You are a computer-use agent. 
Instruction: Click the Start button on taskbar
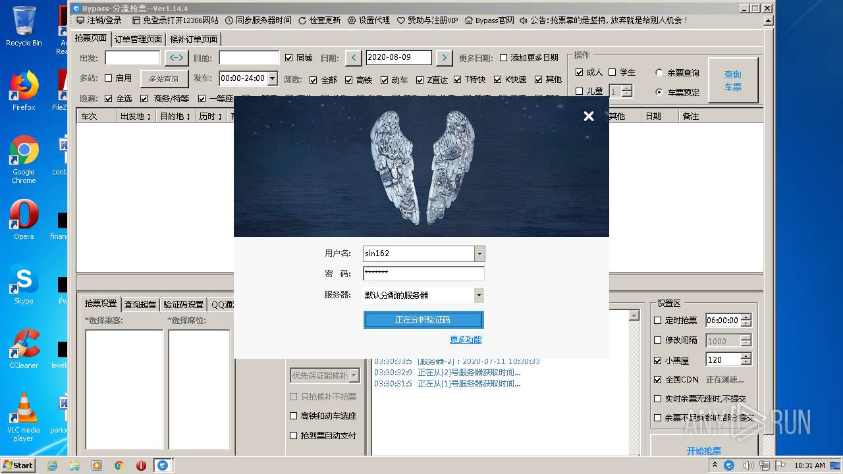tap(18, 465)
